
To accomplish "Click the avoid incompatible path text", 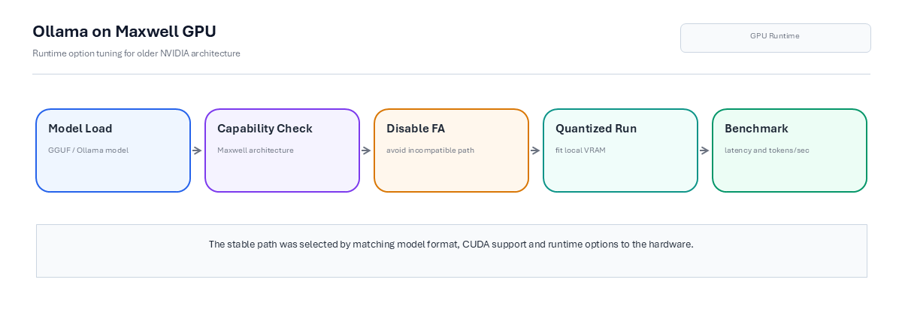I will 431,150.
